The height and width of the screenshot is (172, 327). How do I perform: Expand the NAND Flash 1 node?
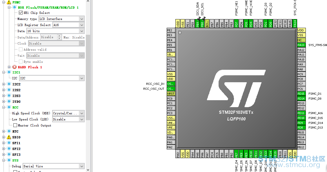pyautogui.click(x=9, y=67)
